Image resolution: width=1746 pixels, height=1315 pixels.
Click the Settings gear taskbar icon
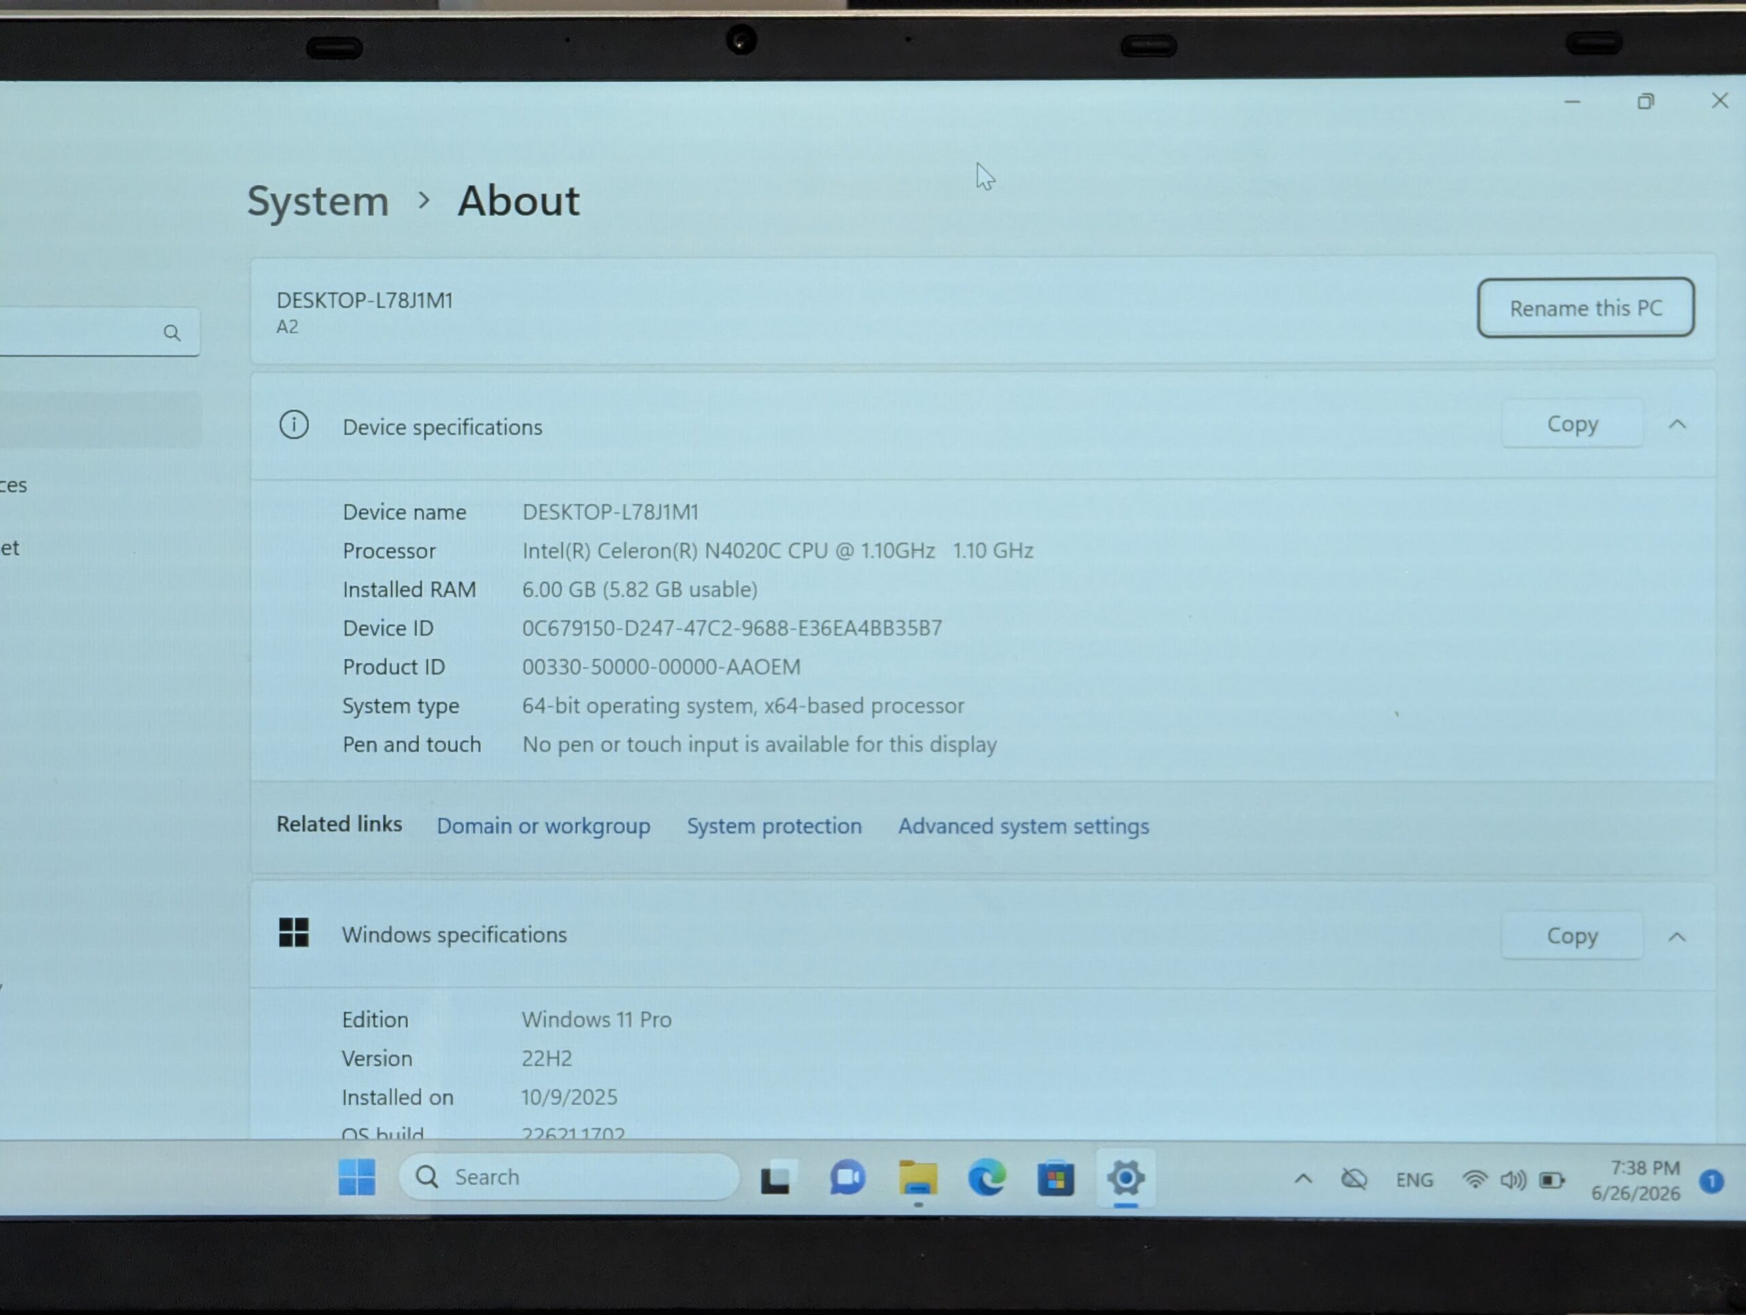1125,1178
